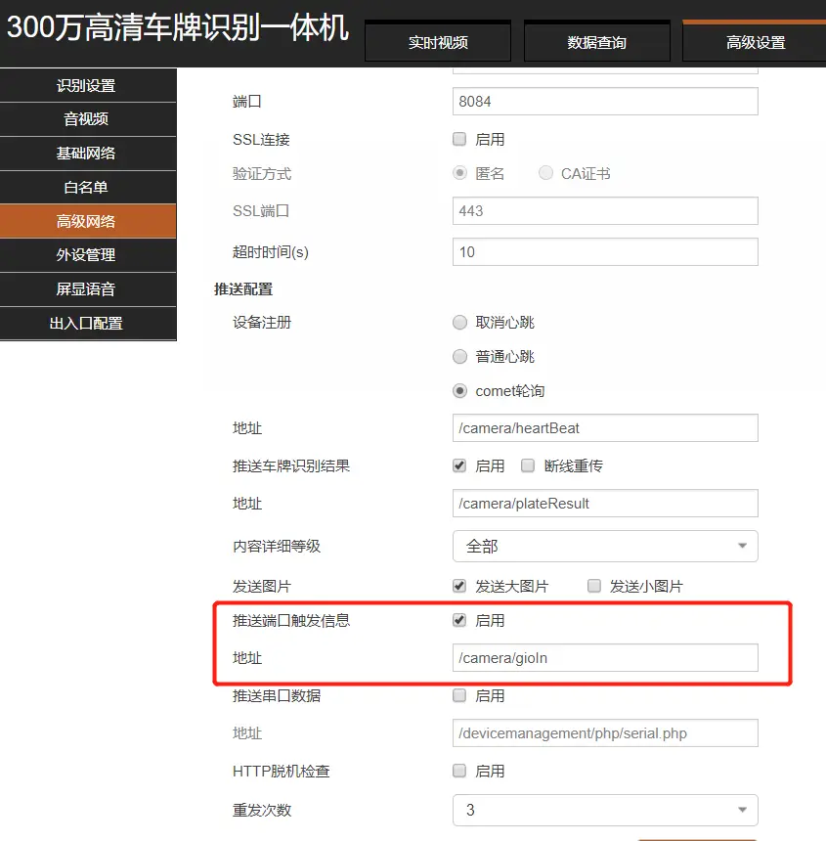This screenshot has height=841, width=826.
Task: Click the /camera/gioIn address field
Action: click(605, 657)
